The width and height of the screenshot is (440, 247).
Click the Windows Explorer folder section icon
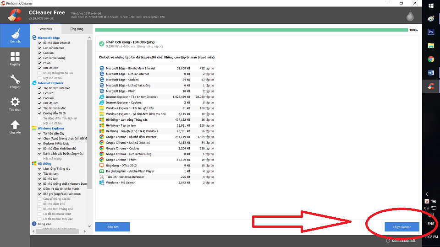(34, 128)
